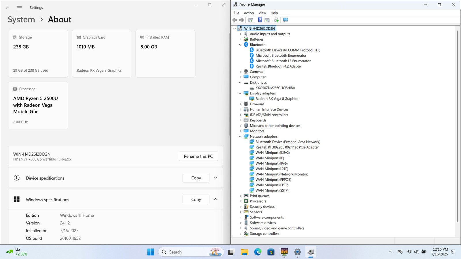Collapse the Windows specifications section
Screen dimensions: 461x259
point(216,199)
